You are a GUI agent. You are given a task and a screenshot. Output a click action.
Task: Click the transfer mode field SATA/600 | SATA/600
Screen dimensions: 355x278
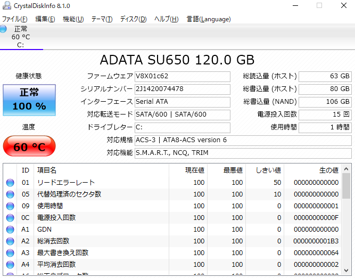[x=183, y=115]
